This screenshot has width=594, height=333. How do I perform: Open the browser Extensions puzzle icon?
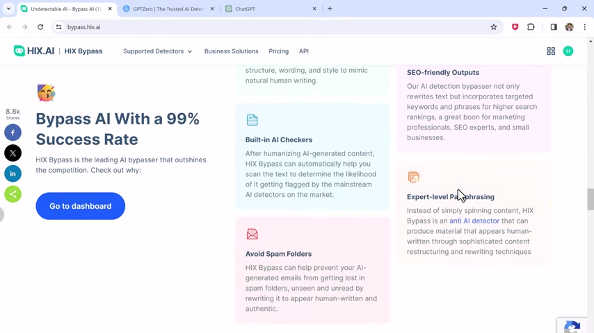tap(531, 27)
